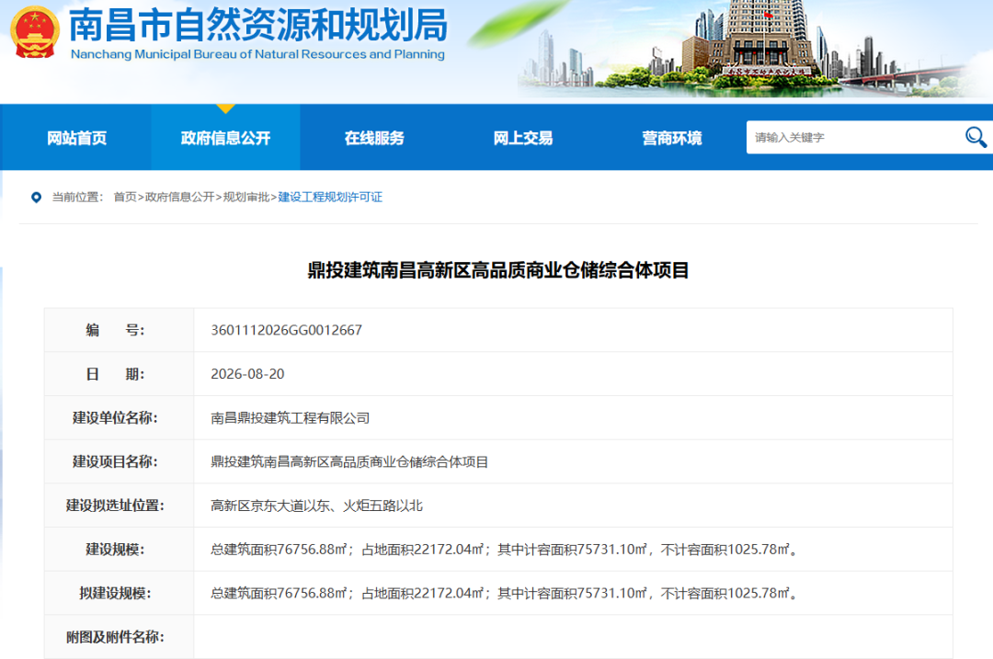Go to 建设工程规划许可证 breadcrumb link
Screen dimensions: 993x659
tap(330, 197)
